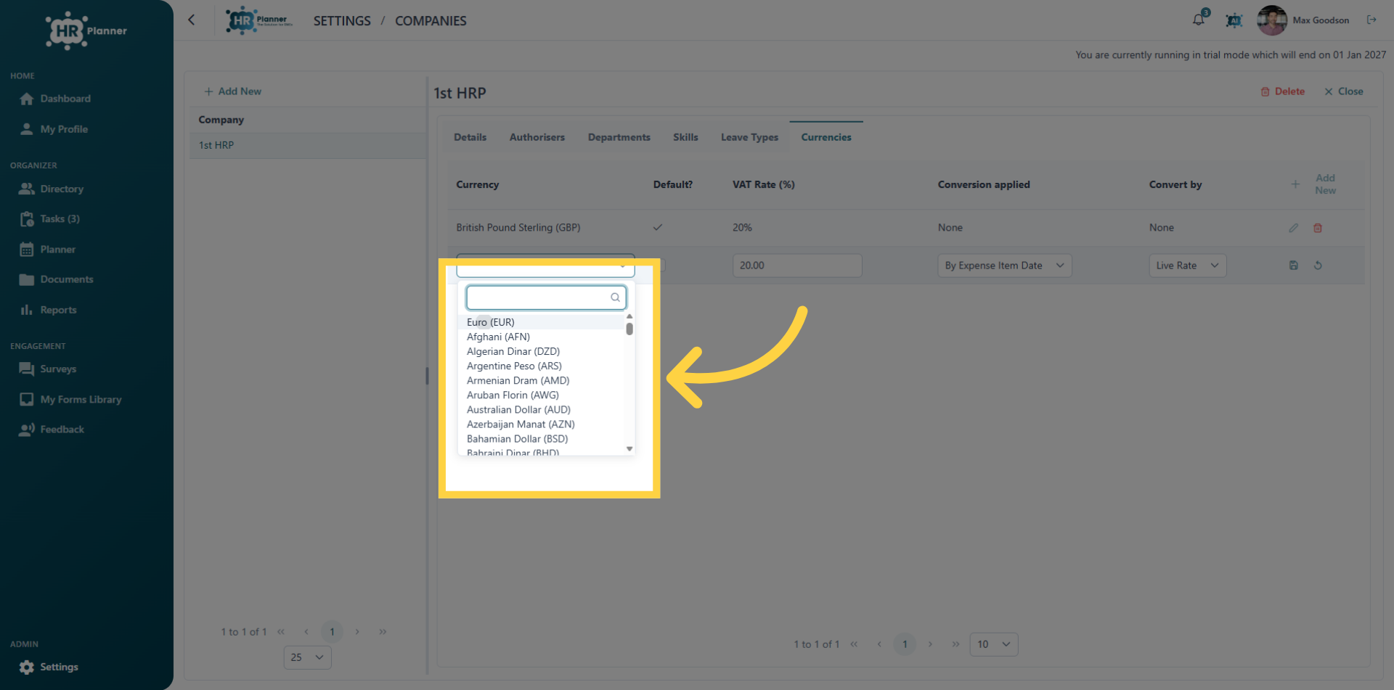Delete the 1st HRP company
The width and height of the screenshot is (1394, 690).
pyautogui.click(x=1283, y=91)
